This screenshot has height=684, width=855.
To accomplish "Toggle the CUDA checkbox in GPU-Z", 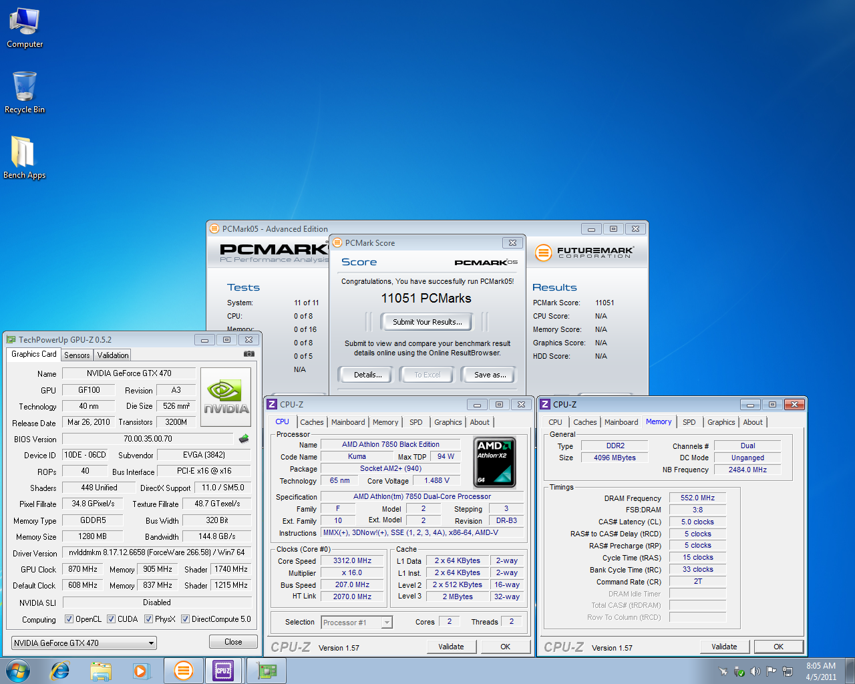I will tap(111, 619).
